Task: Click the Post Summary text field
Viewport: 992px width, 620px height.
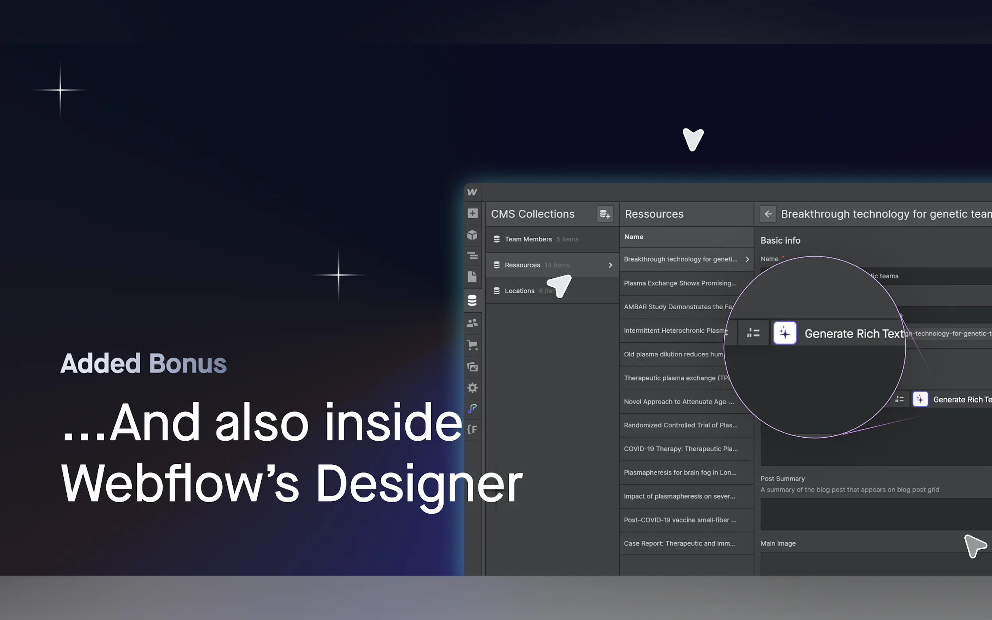Action: click(876, 514)
